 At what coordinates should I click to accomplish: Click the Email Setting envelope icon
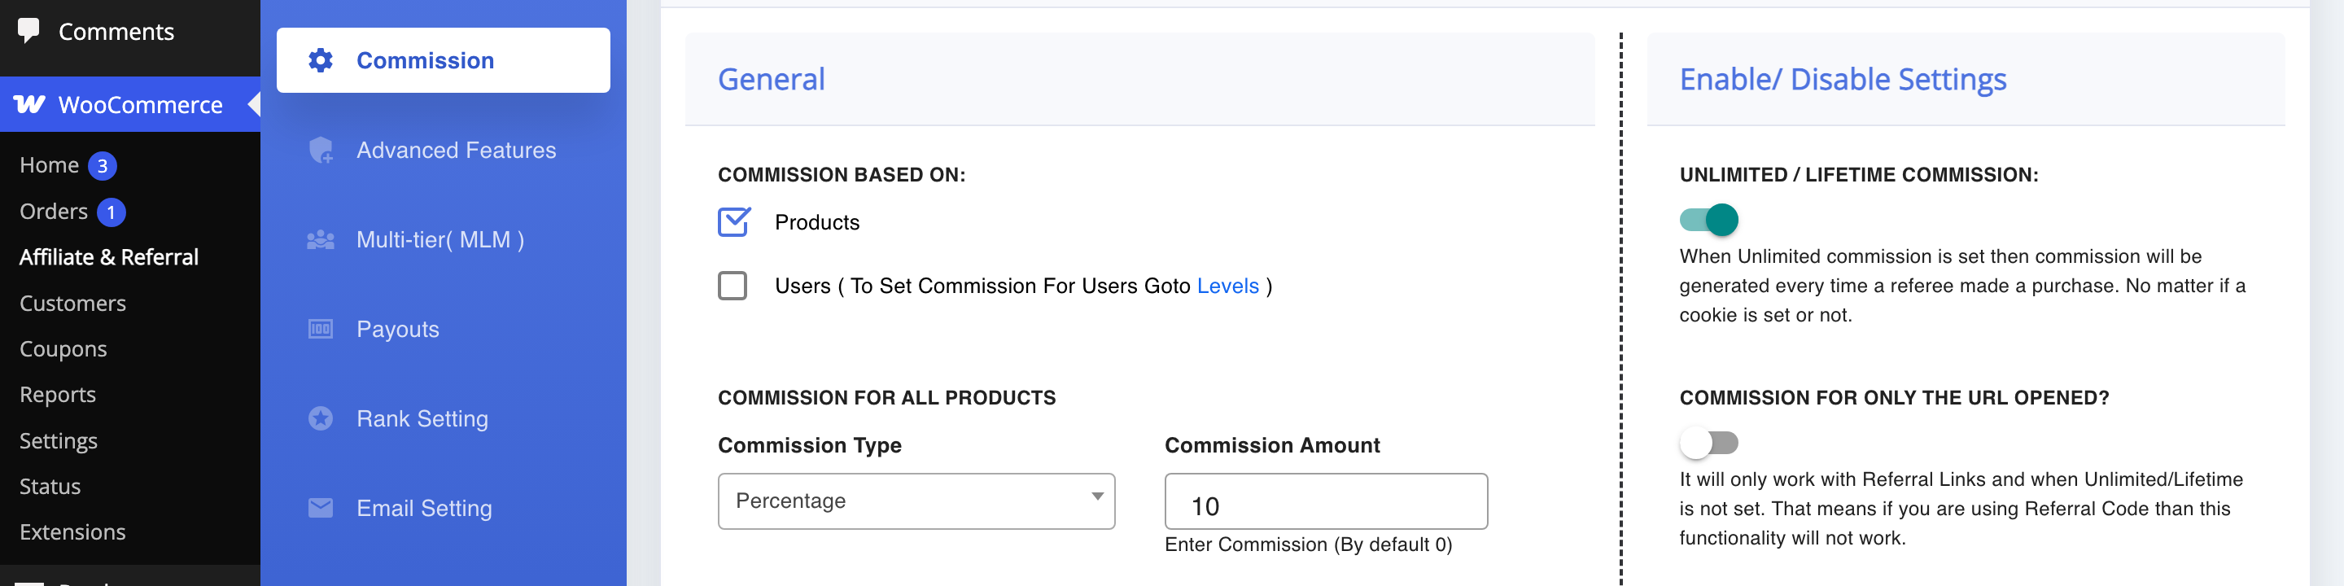click(321, 508)
